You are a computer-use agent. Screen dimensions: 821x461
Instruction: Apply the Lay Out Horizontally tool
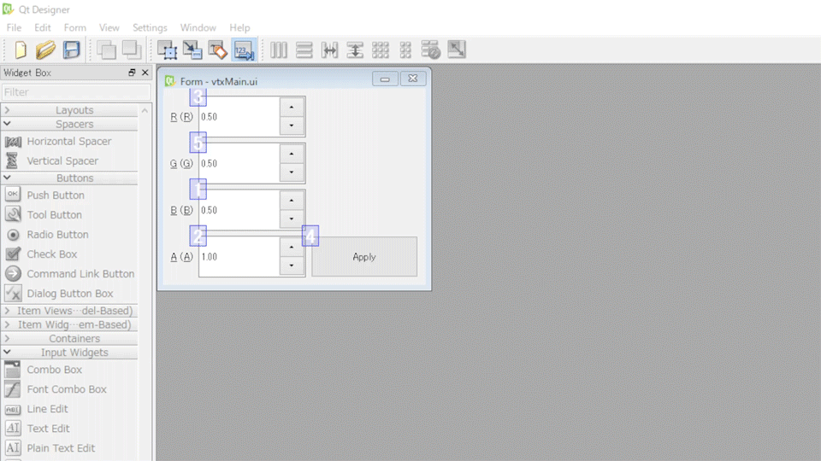[279, 50]
